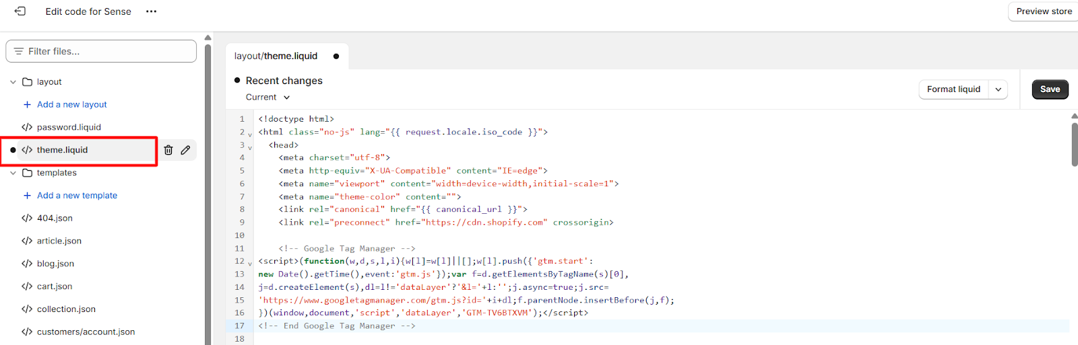Open cart.json file

click(55, 286)
